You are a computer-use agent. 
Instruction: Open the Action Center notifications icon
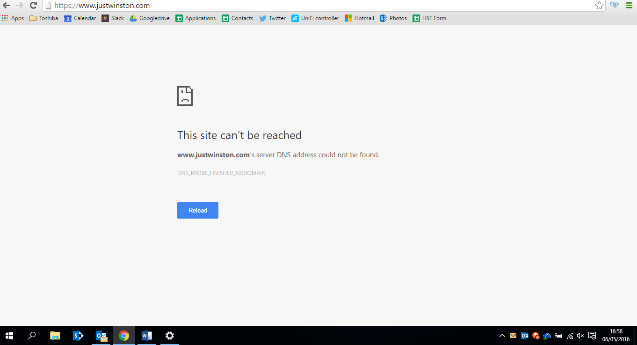[x=592, y=336]
